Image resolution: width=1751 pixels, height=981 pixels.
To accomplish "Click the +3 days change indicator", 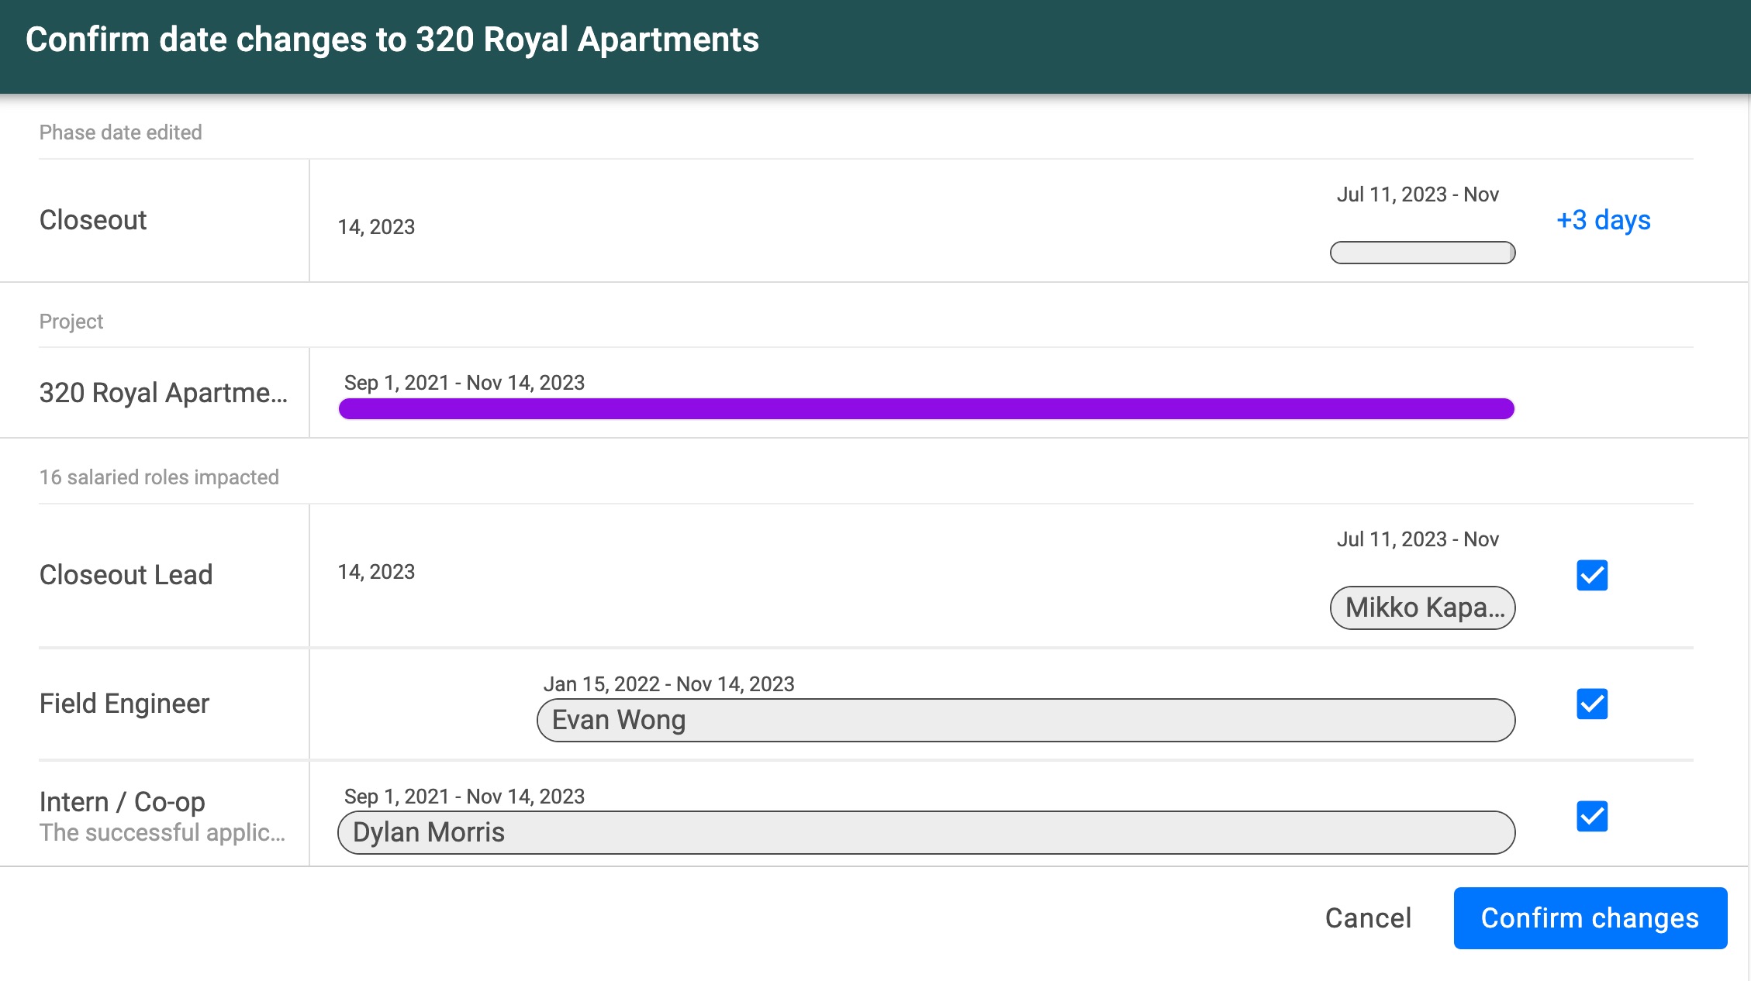I will coord(1603,220).
